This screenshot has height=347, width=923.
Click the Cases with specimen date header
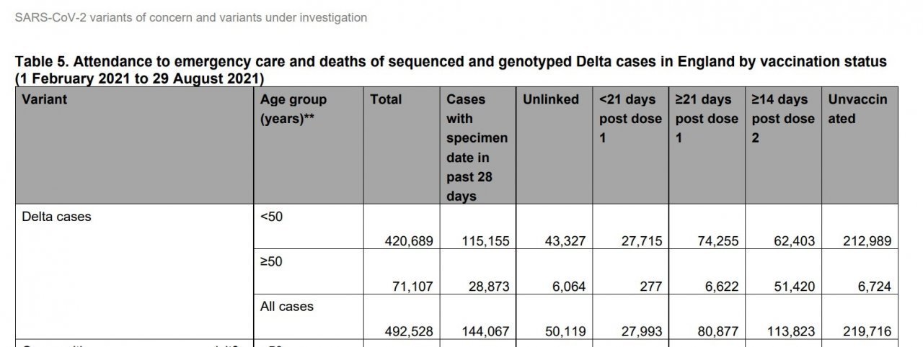click(477, 148)
